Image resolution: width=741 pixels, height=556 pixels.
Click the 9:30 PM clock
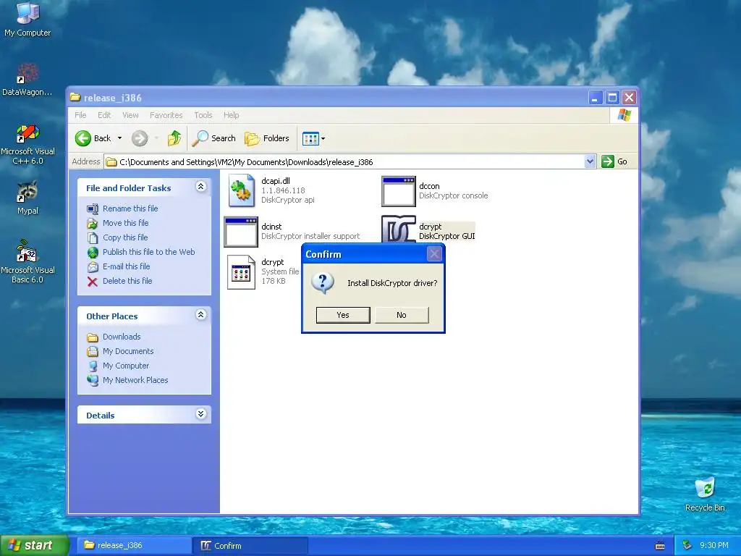[x=714, y=546]
